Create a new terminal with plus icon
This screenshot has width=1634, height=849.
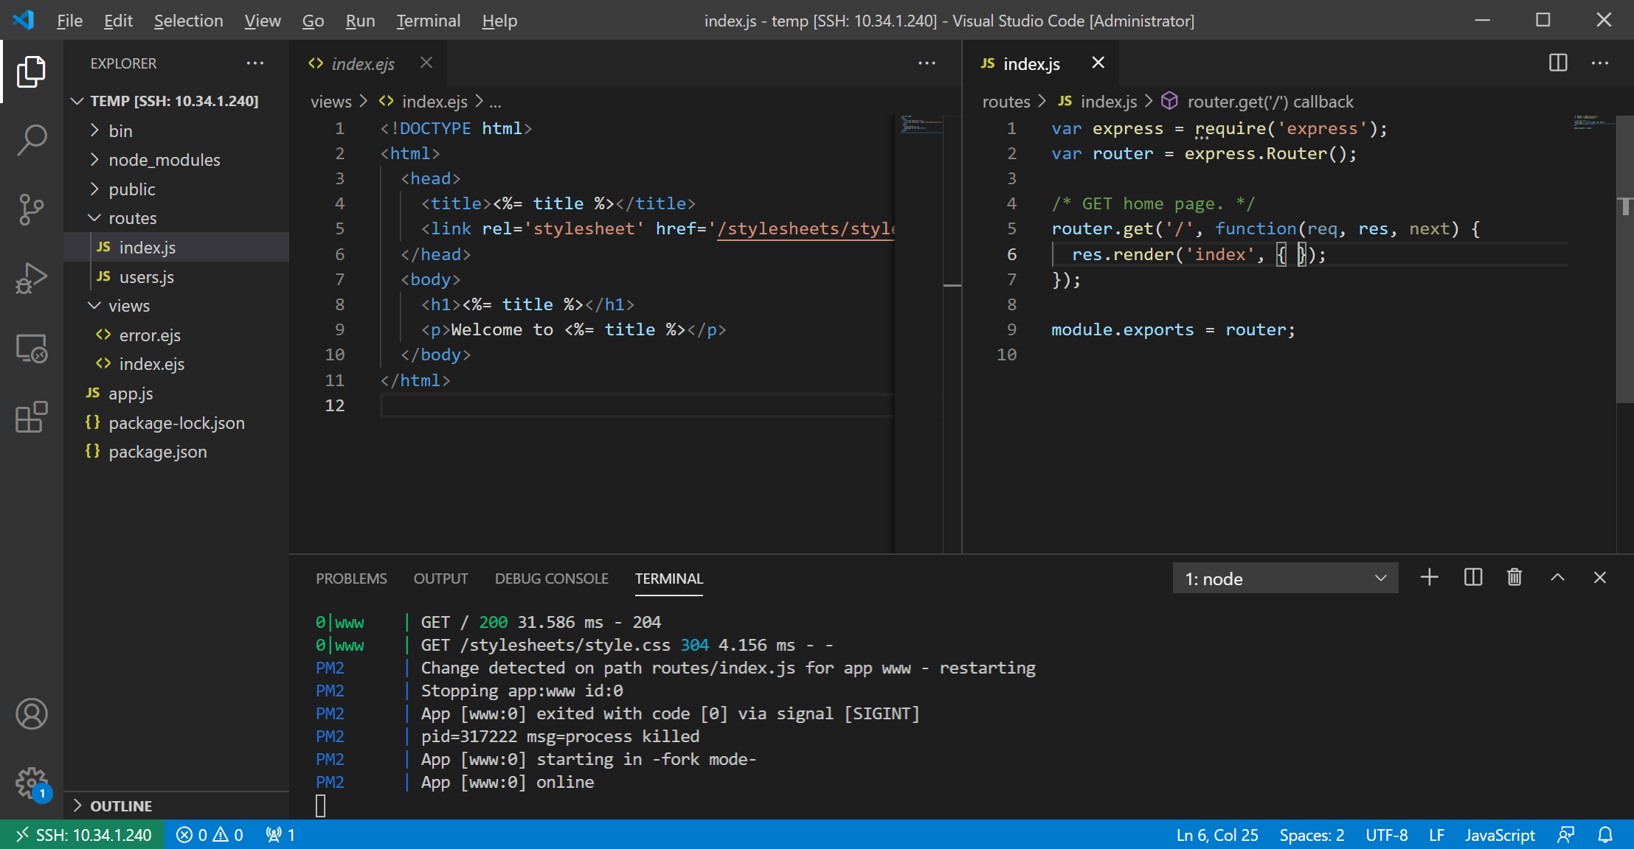pos(1429,578)
